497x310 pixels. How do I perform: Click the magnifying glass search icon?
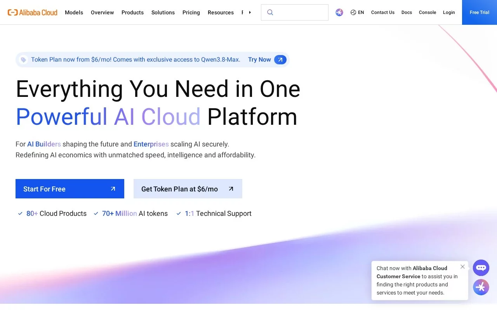(270, 12)
